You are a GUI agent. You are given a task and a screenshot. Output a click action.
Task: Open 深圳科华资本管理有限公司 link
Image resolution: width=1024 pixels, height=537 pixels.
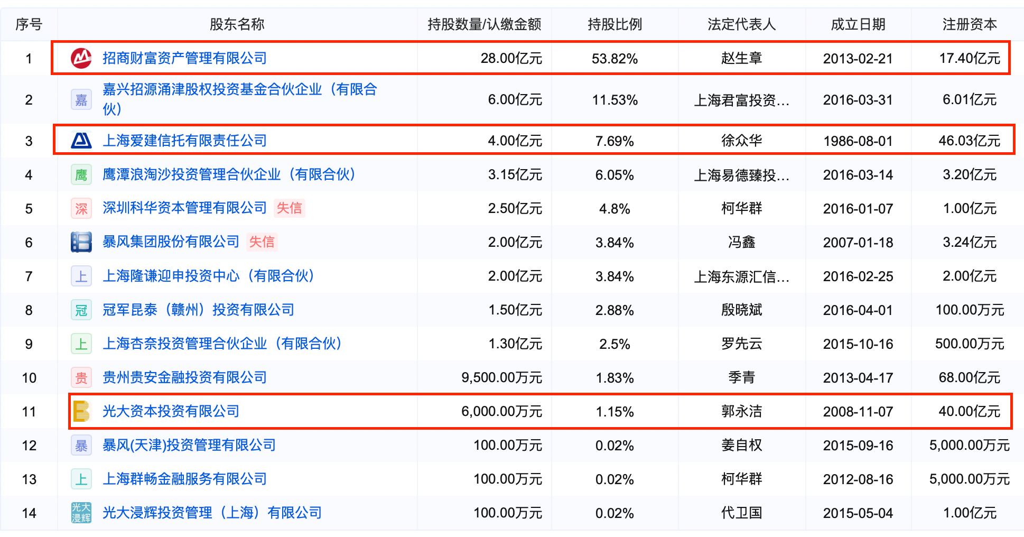coord(184,208)
